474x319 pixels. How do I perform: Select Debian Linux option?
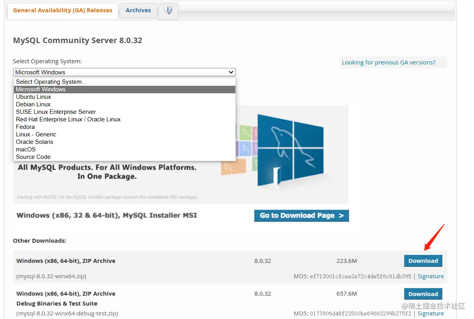pyautogui.click(x=124, y=104)
